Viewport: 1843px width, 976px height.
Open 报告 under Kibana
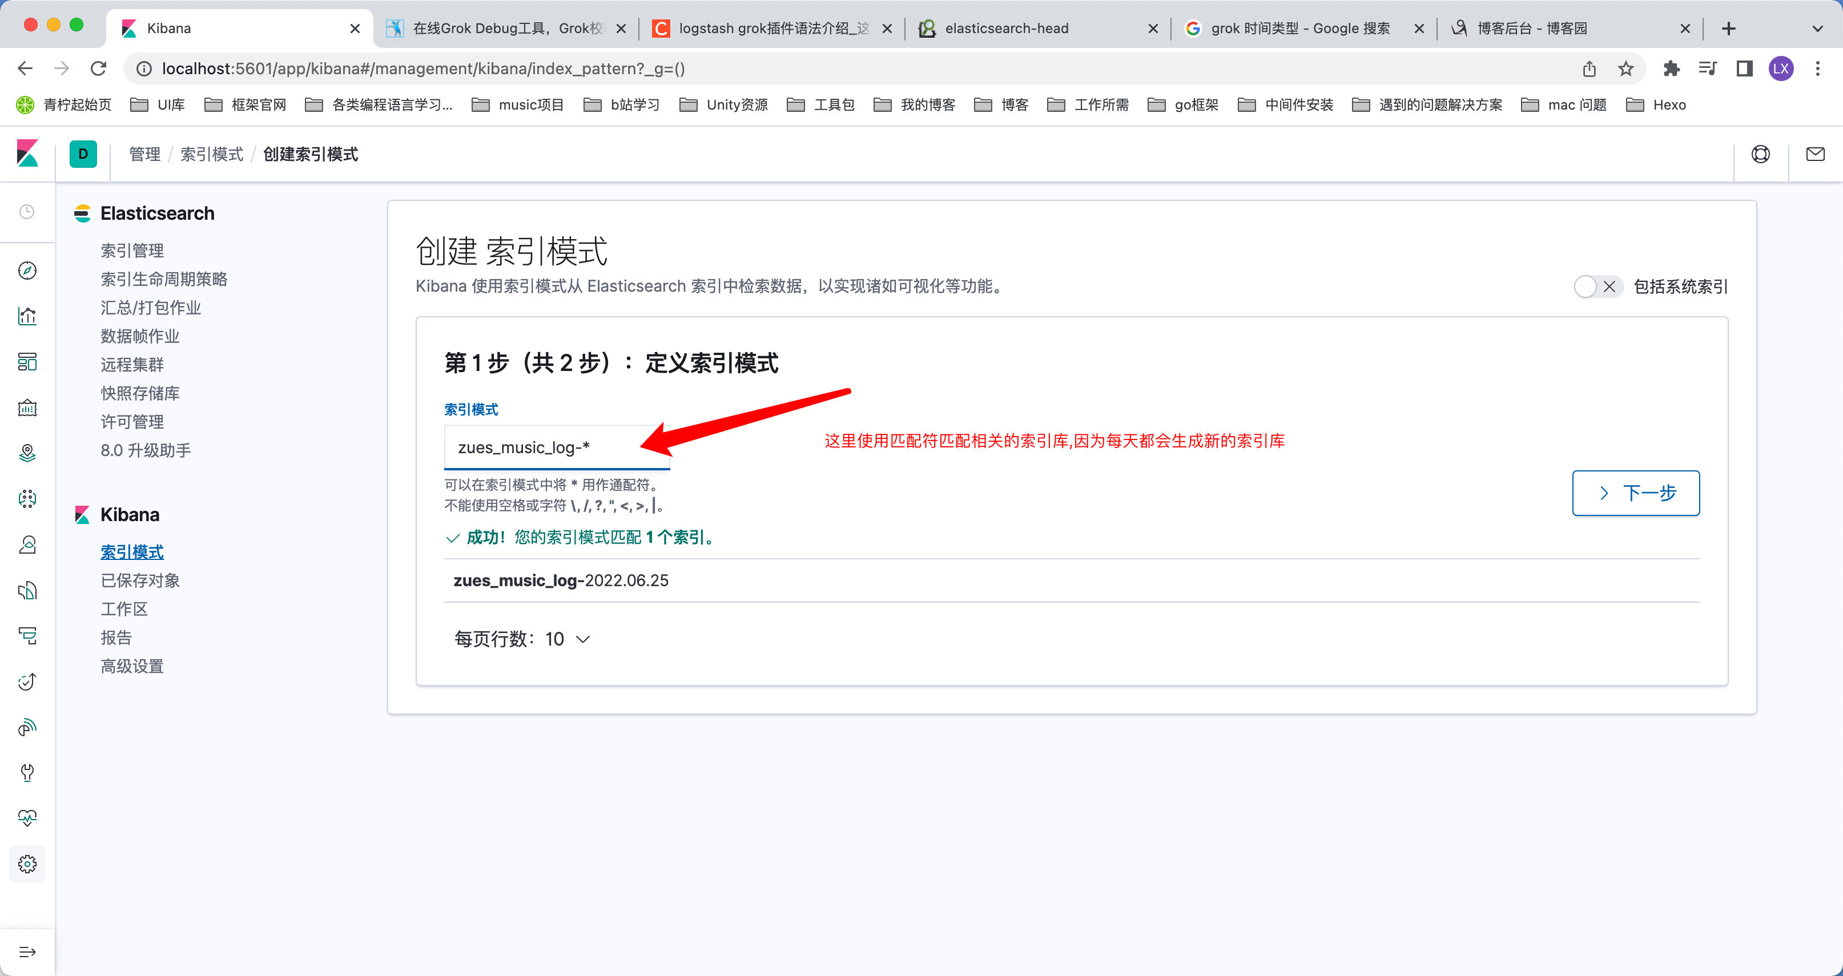[116, 638]
